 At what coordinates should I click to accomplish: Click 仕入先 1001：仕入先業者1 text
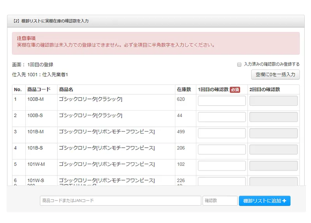[x=40, y=75]
